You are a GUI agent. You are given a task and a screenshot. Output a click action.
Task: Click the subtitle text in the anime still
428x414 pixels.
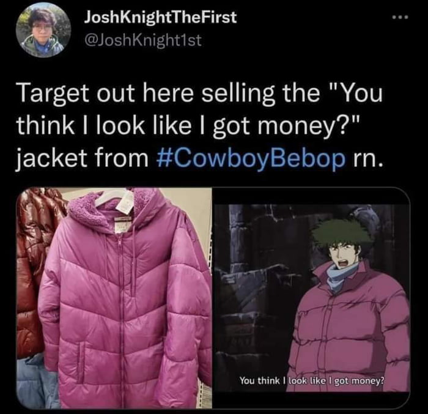click(311, 380)
